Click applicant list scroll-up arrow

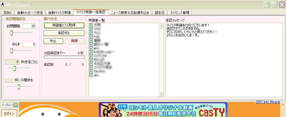point(161,26)
